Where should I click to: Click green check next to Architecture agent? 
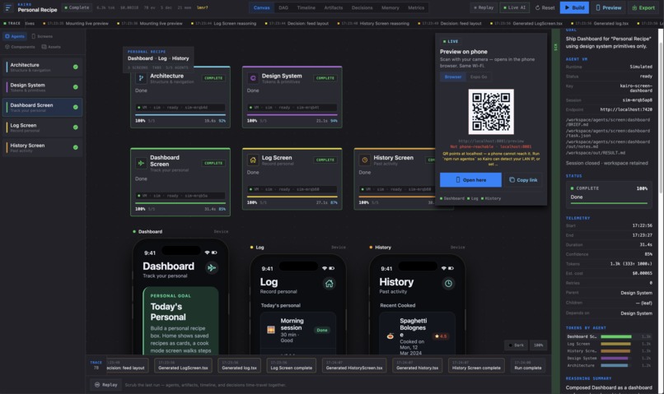click(75, 67)
